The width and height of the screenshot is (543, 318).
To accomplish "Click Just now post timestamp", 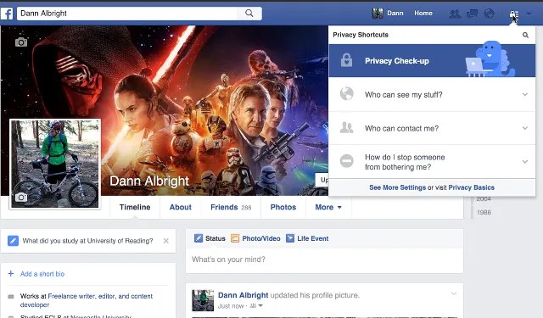I will coord(231,306).
